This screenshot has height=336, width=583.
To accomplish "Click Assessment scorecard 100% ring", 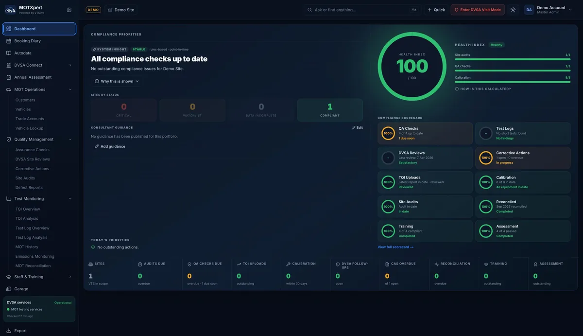I will pyautogui.click(x=486, y=231).
